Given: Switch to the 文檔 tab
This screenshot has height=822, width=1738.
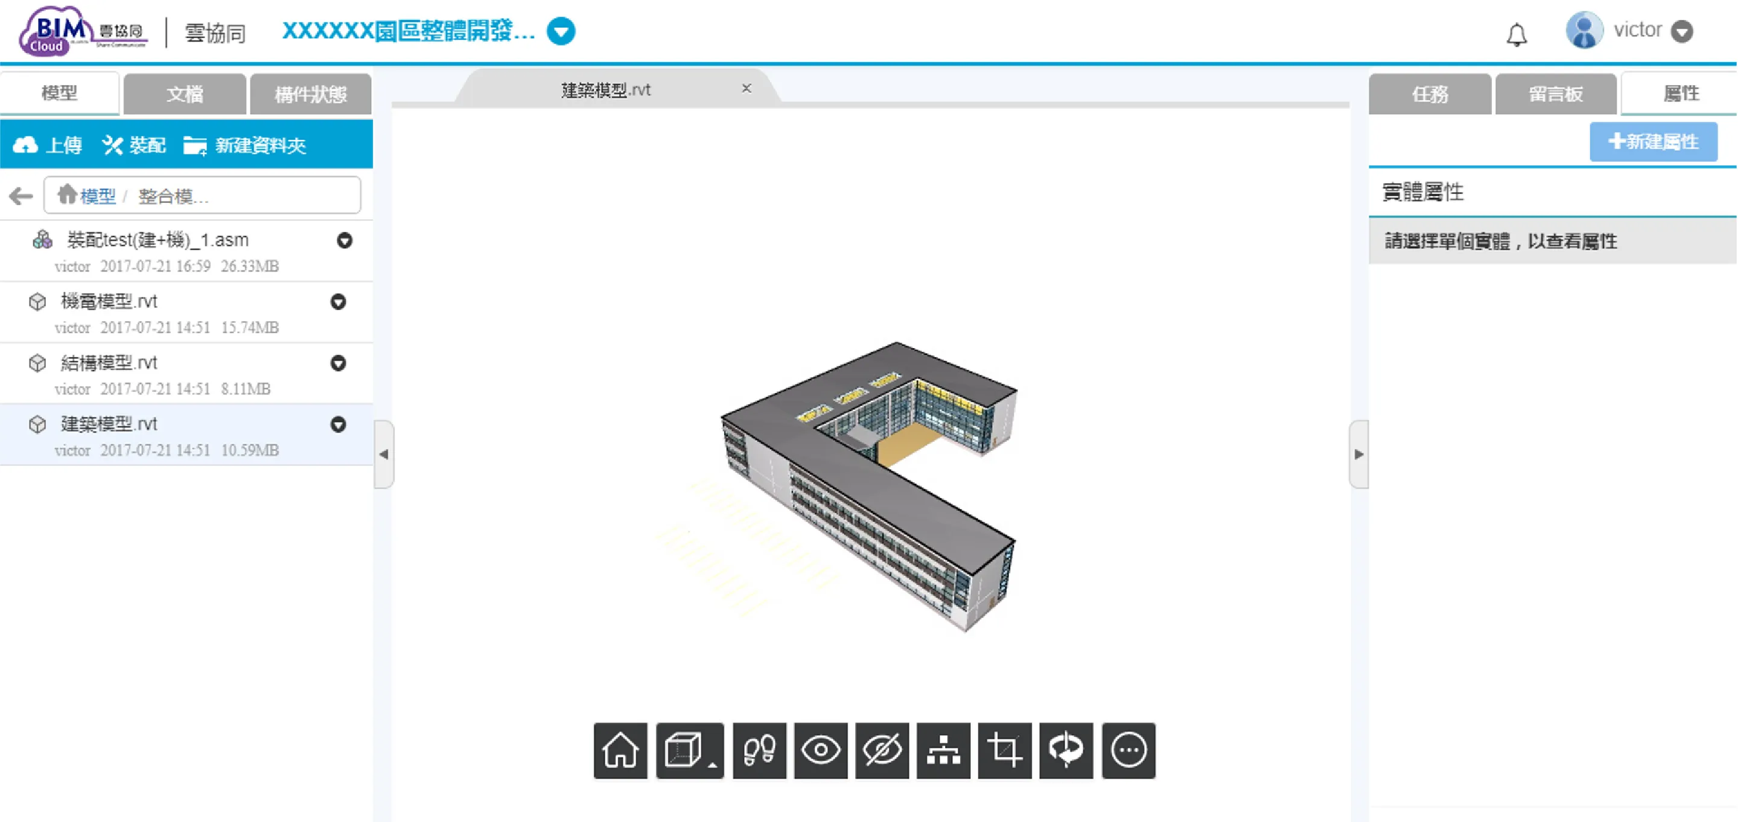Looking at the screenshot, I should pyautogui.click(x=184, y=94).
